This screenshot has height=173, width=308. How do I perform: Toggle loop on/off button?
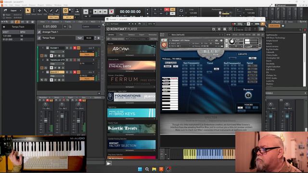click(181, 11)
